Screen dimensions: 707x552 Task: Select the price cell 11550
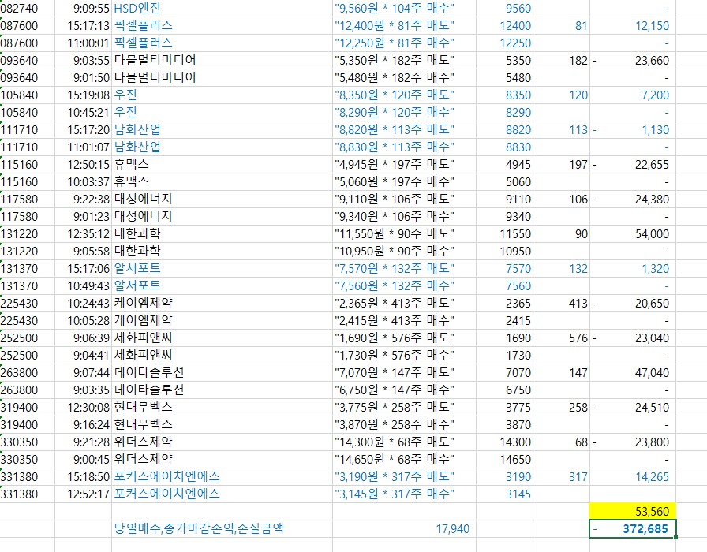(504, 234)
